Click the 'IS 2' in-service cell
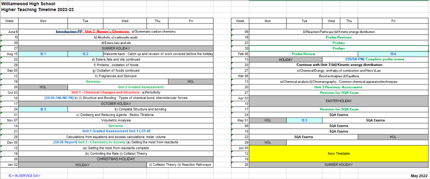Image resolution: width=430 pixels, height=179 pixels. (85, 54)
